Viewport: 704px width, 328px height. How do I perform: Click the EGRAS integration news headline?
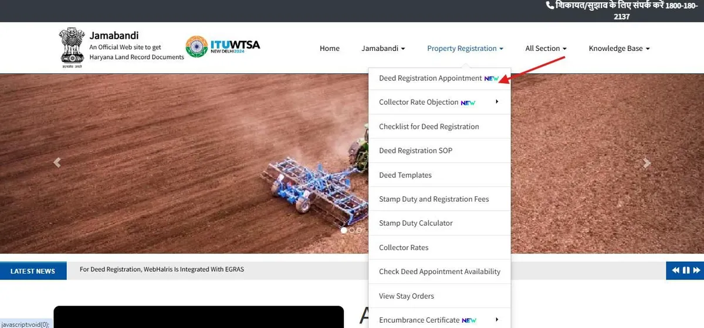point(162,269)
